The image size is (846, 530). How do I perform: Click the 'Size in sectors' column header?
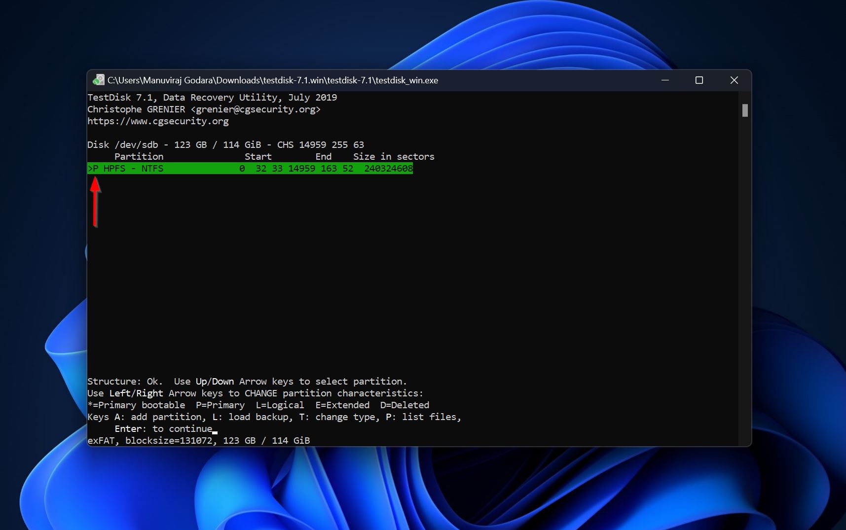coord(394,157)
